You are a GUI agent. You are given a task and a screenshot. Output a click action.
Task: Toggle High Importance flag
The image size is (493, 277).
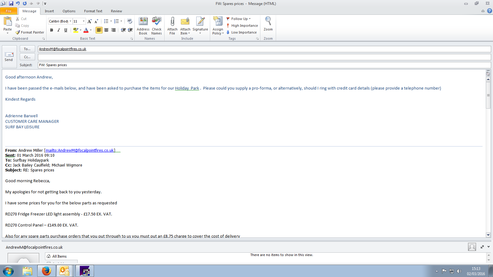[x=242, y=26]
